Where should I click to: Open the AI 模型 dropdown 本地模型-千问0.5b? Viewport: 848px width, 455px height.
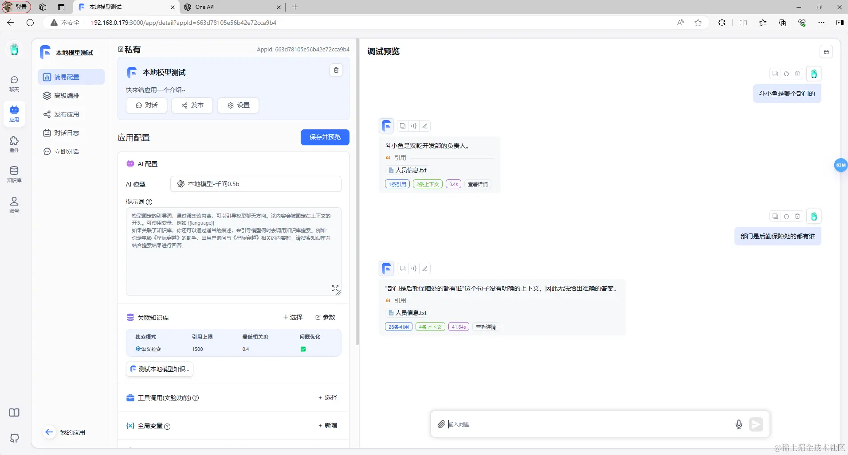(x=256, y=184)
